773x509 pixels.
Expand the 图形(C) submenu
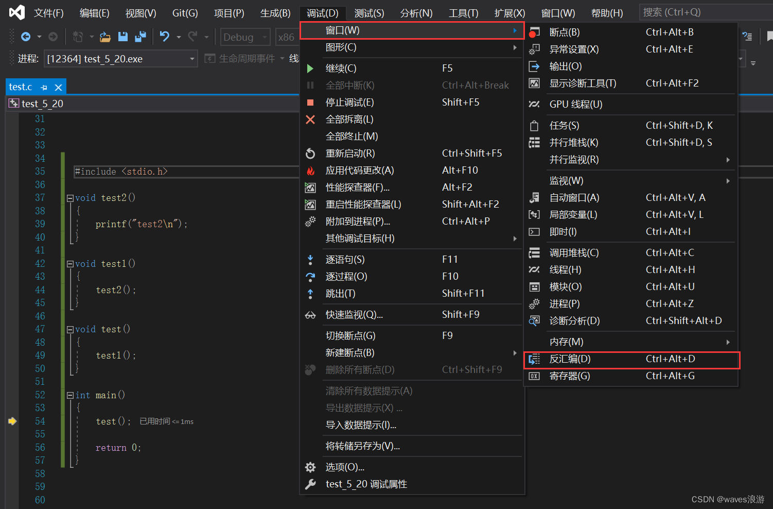coord(515,47)
